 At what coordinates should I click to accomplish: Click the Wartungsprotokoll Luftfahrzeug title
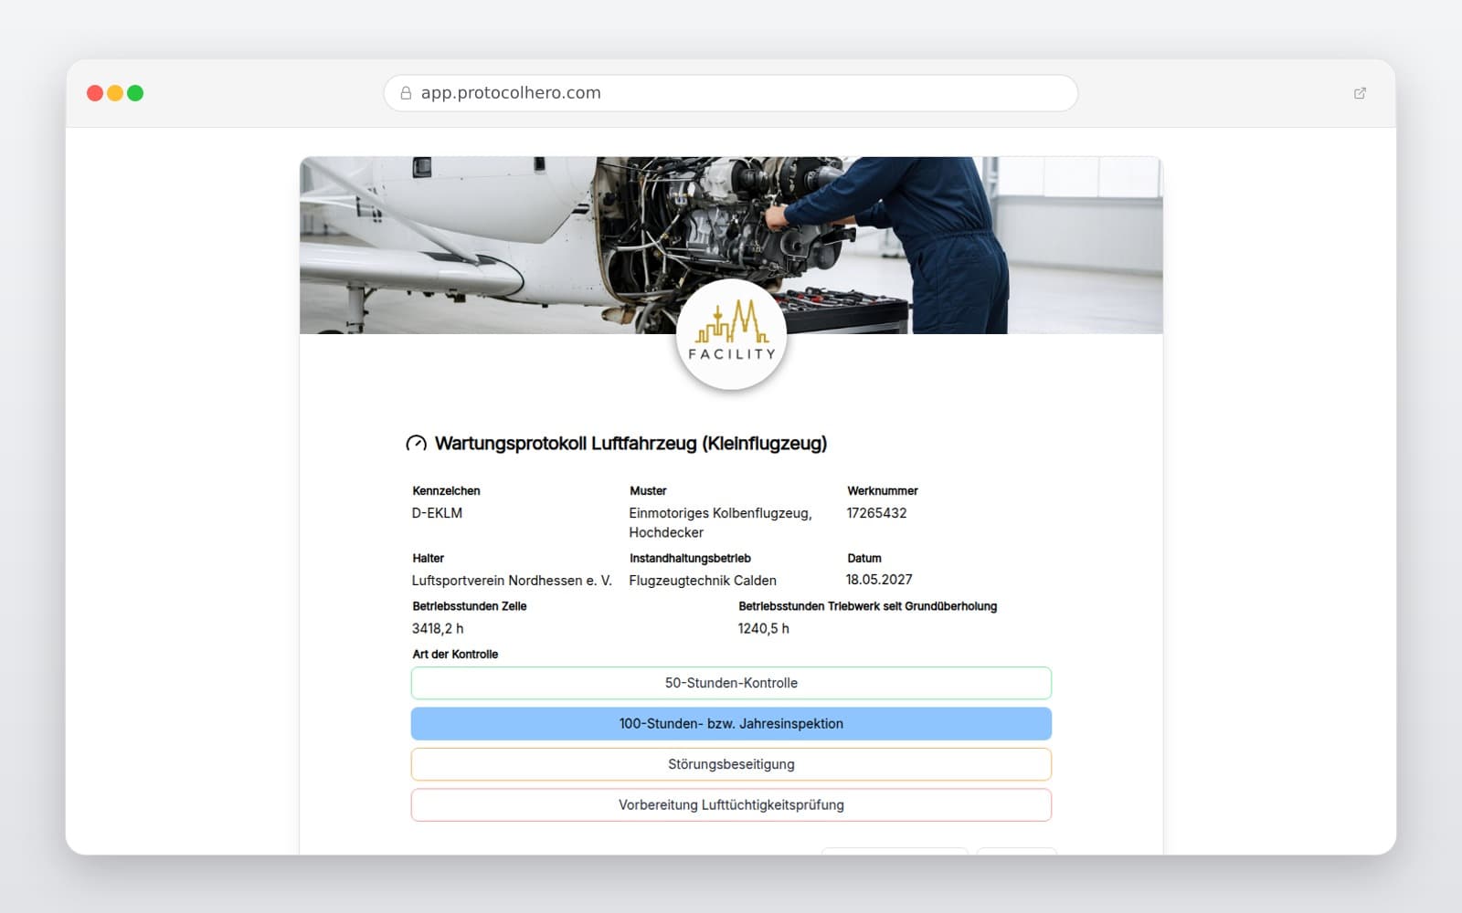point(630,444)
